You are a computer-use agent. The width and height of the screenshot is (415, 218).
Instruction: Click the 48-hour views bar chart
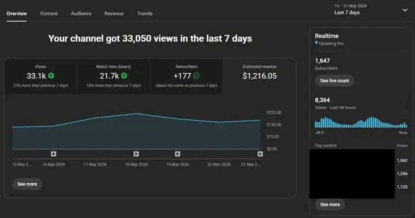point(361,122)
